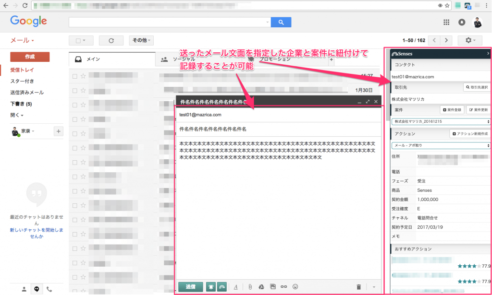Toggle the select-all checkbox dropdown
492x295 pixels.
coord(81,41)
